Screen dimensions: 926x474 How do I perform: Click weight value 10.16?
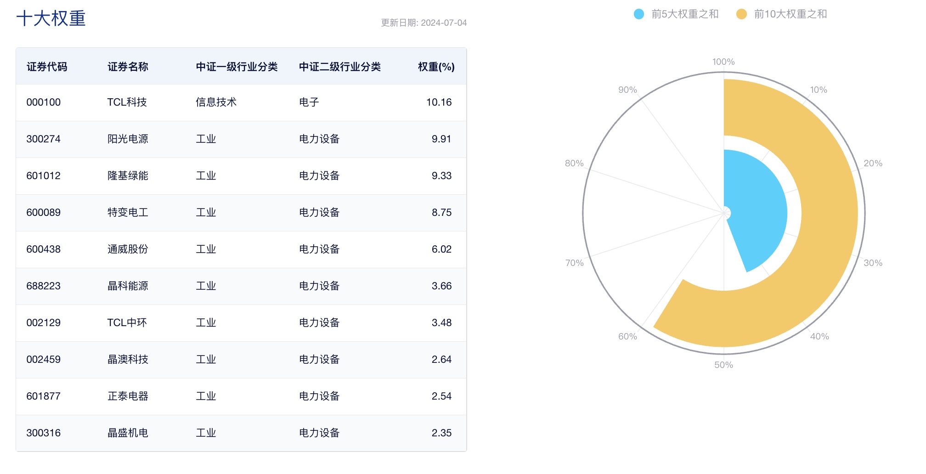439,102
